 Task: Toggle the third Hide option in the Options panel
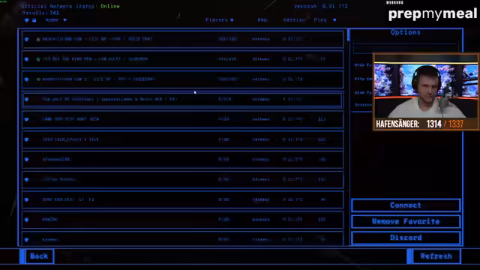pyautogui.click(x=363, y=92)
